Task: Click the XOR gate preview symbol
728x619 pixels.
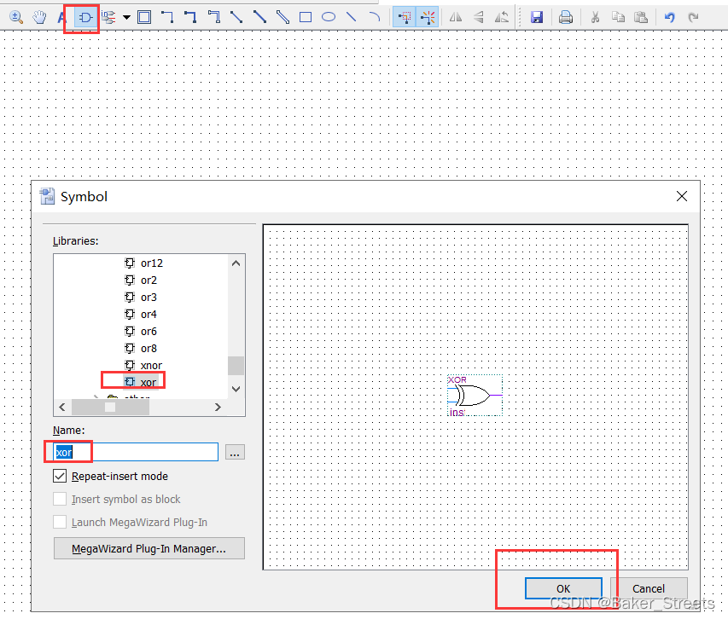Action: pos(475,396)
